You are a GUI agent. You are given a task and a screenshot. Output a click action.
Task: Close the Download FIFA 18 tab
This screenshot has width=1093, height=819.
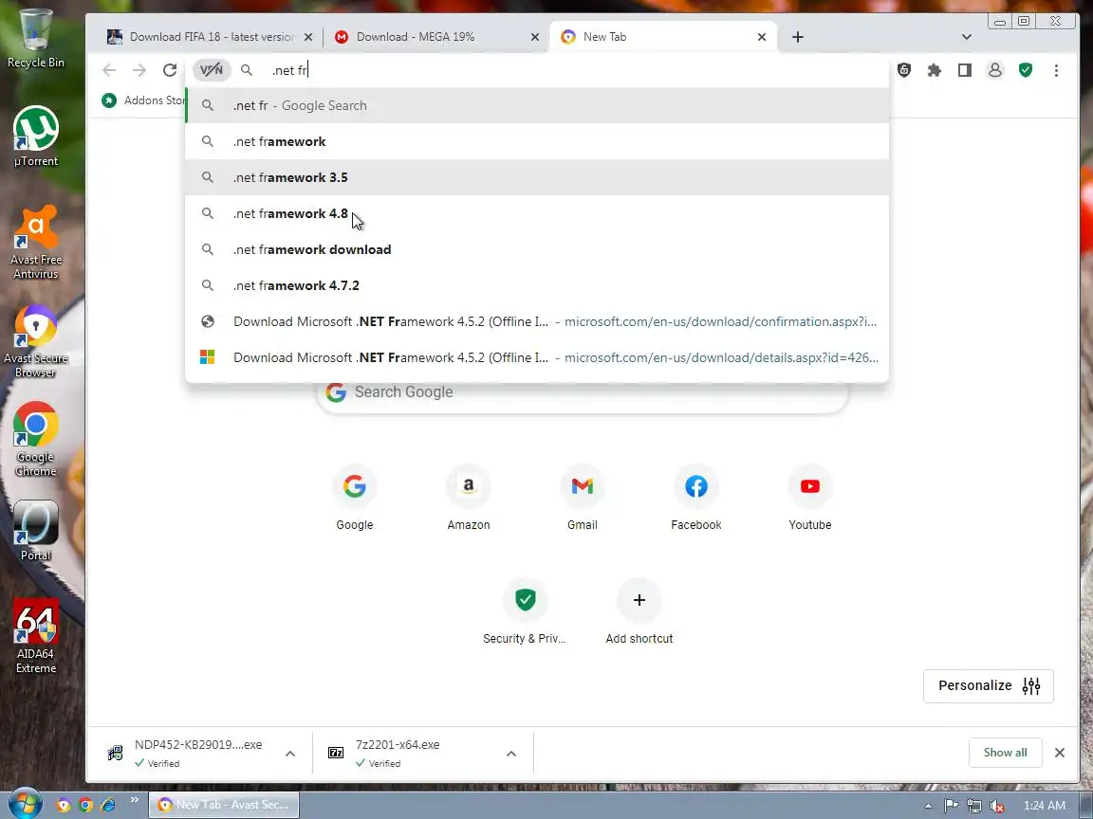(308, 37)
